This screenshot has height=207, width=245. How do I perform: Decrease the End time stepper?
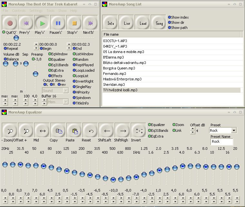(69, 48)
